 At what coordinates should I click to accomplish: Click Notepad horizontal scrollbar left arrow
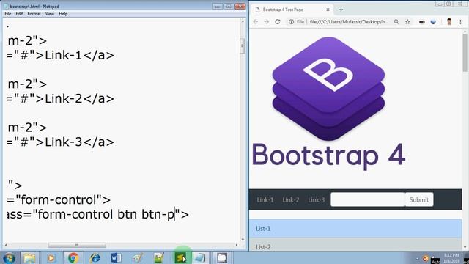tap(6, 245)
